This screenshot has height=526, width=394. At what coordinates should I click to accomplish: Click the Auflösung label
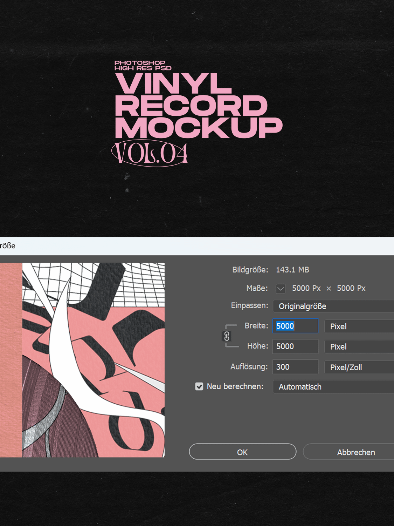point(249,367)
